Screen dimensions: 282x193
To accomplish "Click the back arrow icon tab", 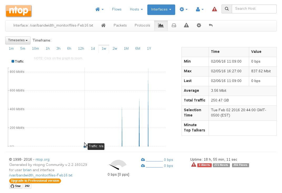I will pyautogui.click(x=211, y=26).
